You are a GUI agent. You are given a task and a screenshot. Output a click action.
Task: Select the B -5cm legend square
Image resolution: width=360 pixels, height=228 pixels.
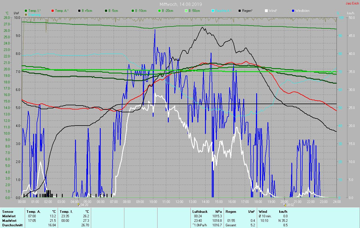106,11
